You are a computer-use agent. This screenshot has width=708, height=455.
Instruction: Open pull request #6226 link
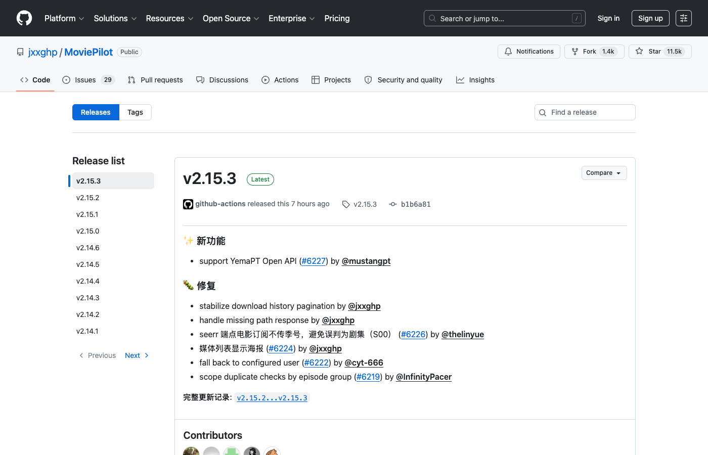(x=413, y=334)
